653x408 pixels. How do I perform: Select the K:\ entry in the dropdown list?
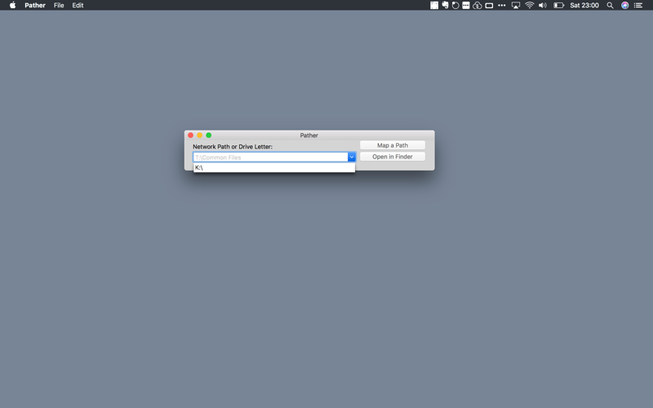pyautogui.click(x=274, y=167)
